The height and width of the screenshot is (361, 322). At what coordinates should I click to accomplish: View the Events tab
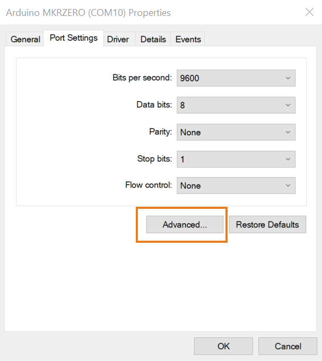coord(188,39)
